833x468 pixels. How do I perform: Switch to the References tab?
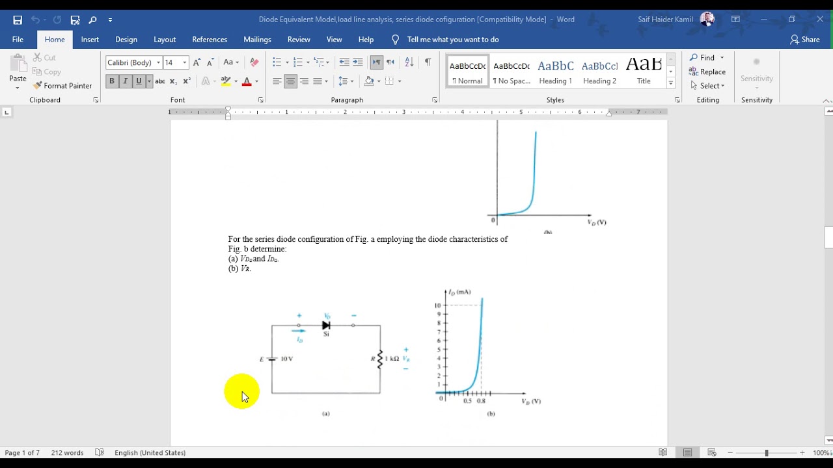click(210, 40)
